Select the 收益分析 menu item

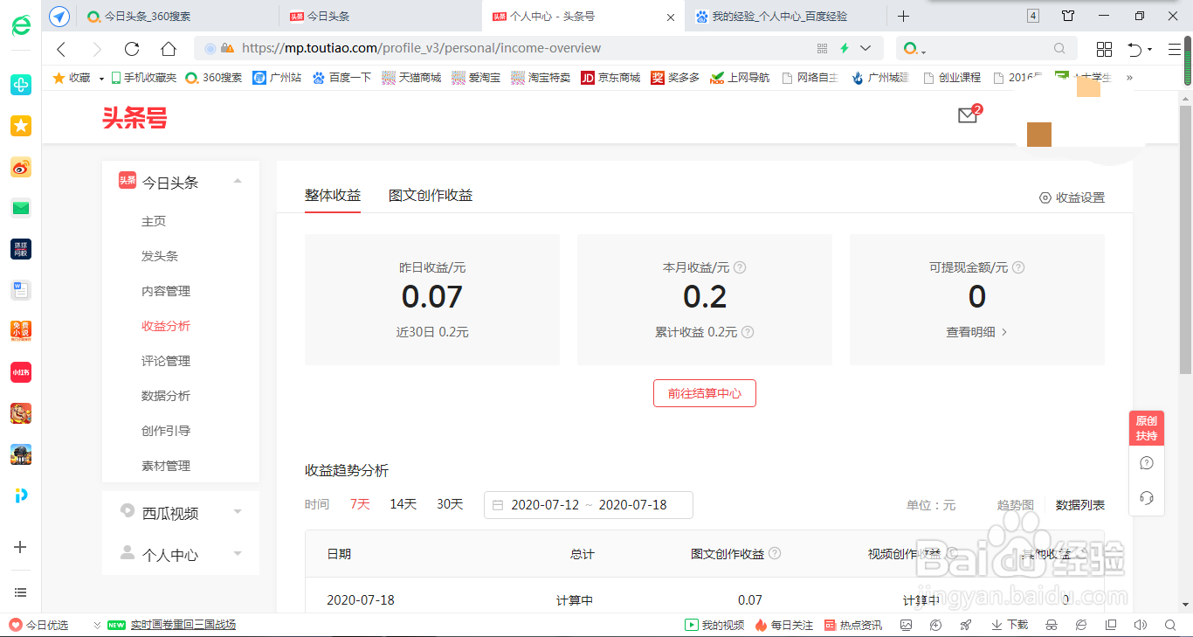coord(166,325)
